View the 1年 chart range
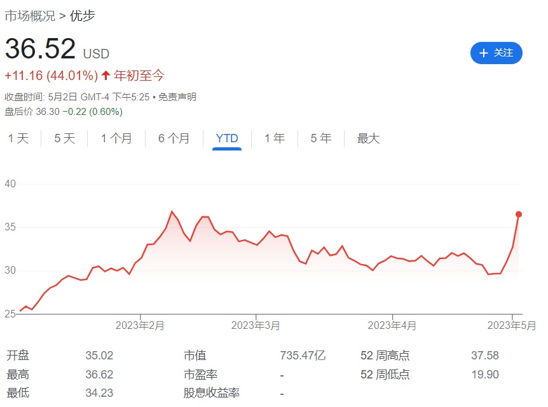This screenshot has height=407, width=548. [275, 138]
